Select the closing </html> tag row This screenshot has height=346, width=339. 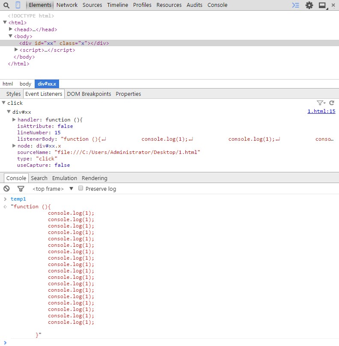point(18,64)
